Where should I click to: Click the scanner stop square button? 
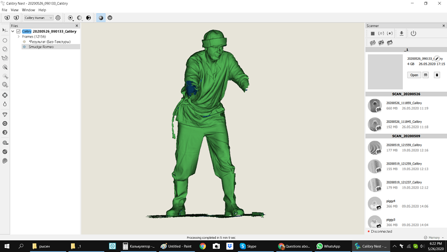coord(372,34)
